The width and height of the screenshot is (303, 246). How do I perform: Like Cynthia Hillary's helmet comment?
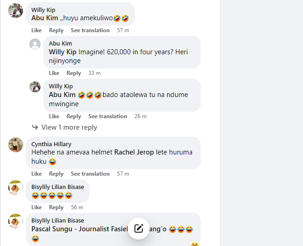coord(36,174)
